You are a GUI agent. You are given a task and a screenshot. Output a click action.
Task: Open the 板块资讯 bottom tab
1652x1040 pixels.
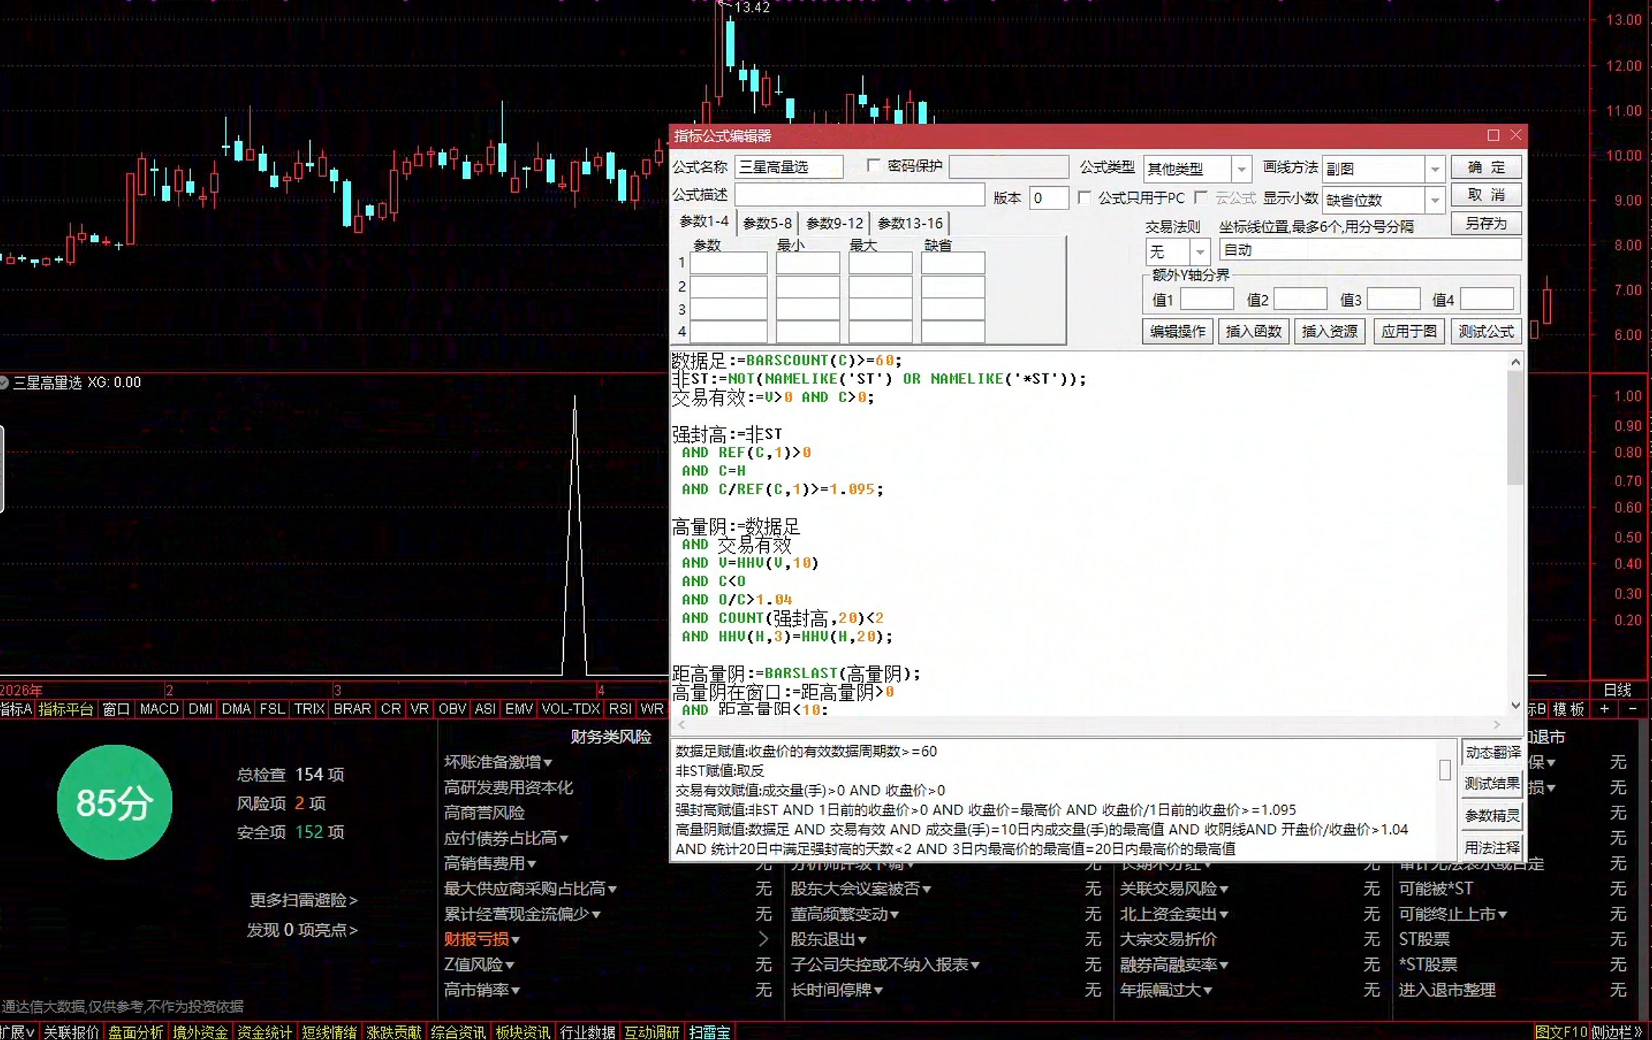pyautogui.click(x=522, y=1032)
